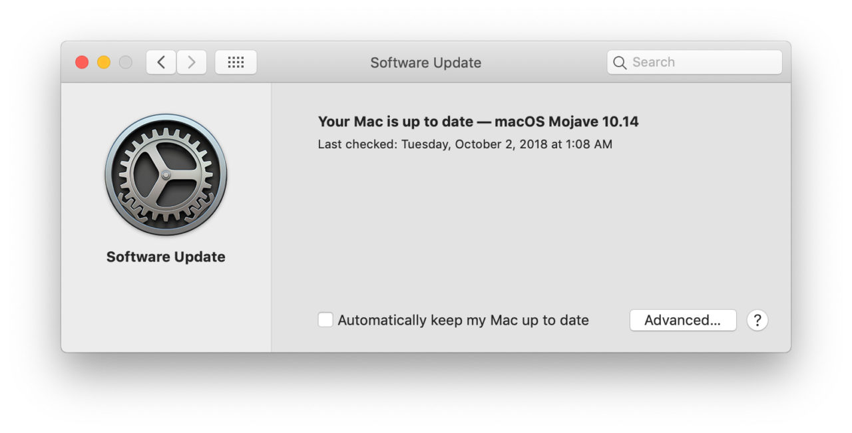The height and width of the screenshot is (433, 852).
Task: Click empty title bar space beside grid button
Action: [313, 63]
